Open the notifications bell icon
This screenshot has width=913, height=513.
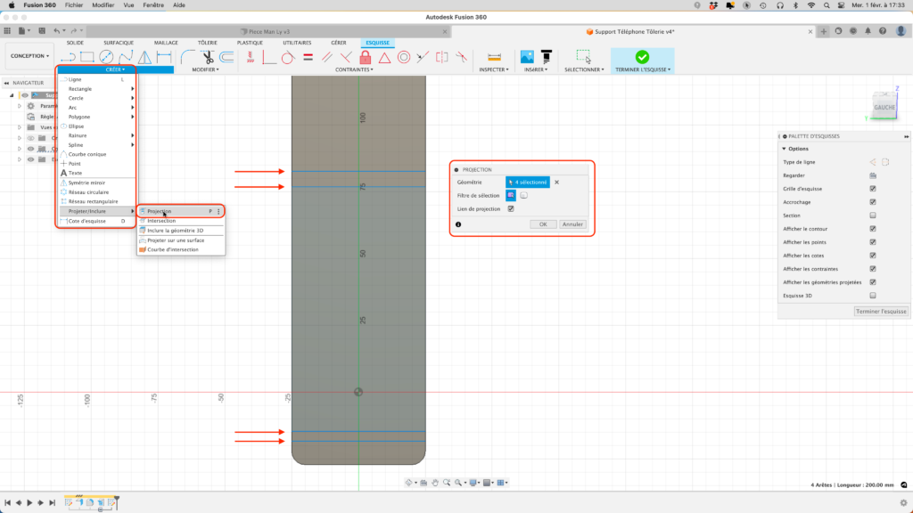pos(868,31)
